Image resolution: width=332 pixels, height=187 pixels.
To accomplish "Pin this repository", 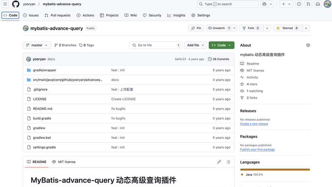I will coord(196,28).
